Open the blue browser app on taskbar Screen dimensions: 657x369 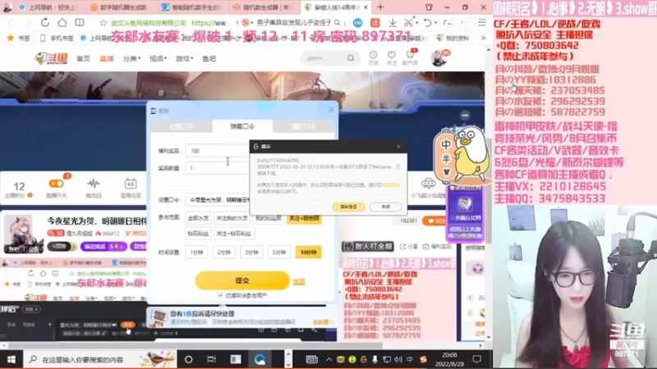[x=260, y=359]
